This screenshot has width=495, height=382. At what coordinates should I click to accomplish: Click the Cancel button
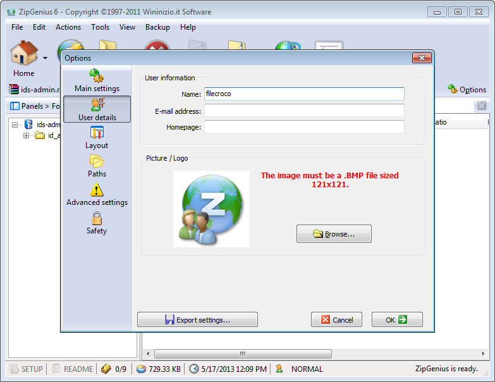[336, 320]
